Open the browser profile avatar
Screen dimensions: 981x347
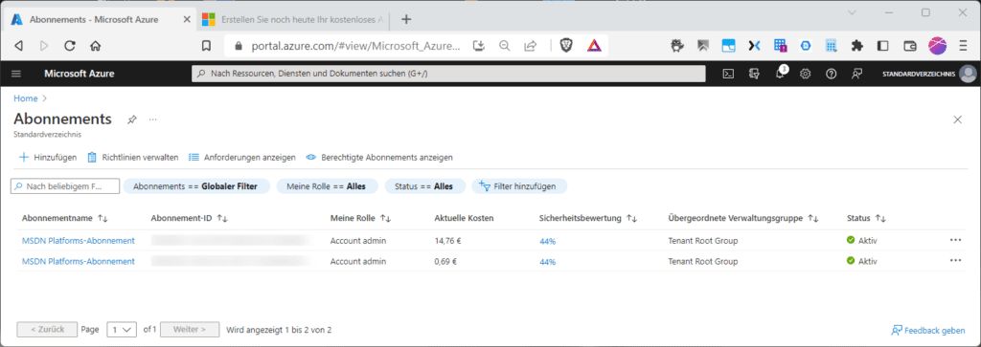click(x=937, y=46)
